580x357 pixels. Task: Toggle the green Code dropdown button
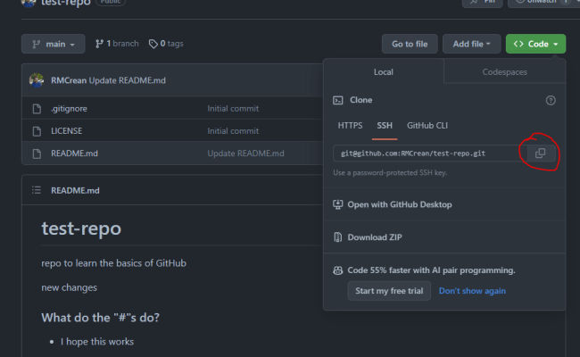click(535, 44)
